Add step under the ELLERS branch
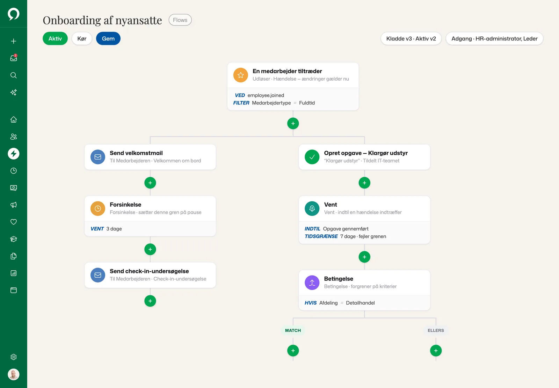The height and width of the screenshot is (388, 559). 436,351
